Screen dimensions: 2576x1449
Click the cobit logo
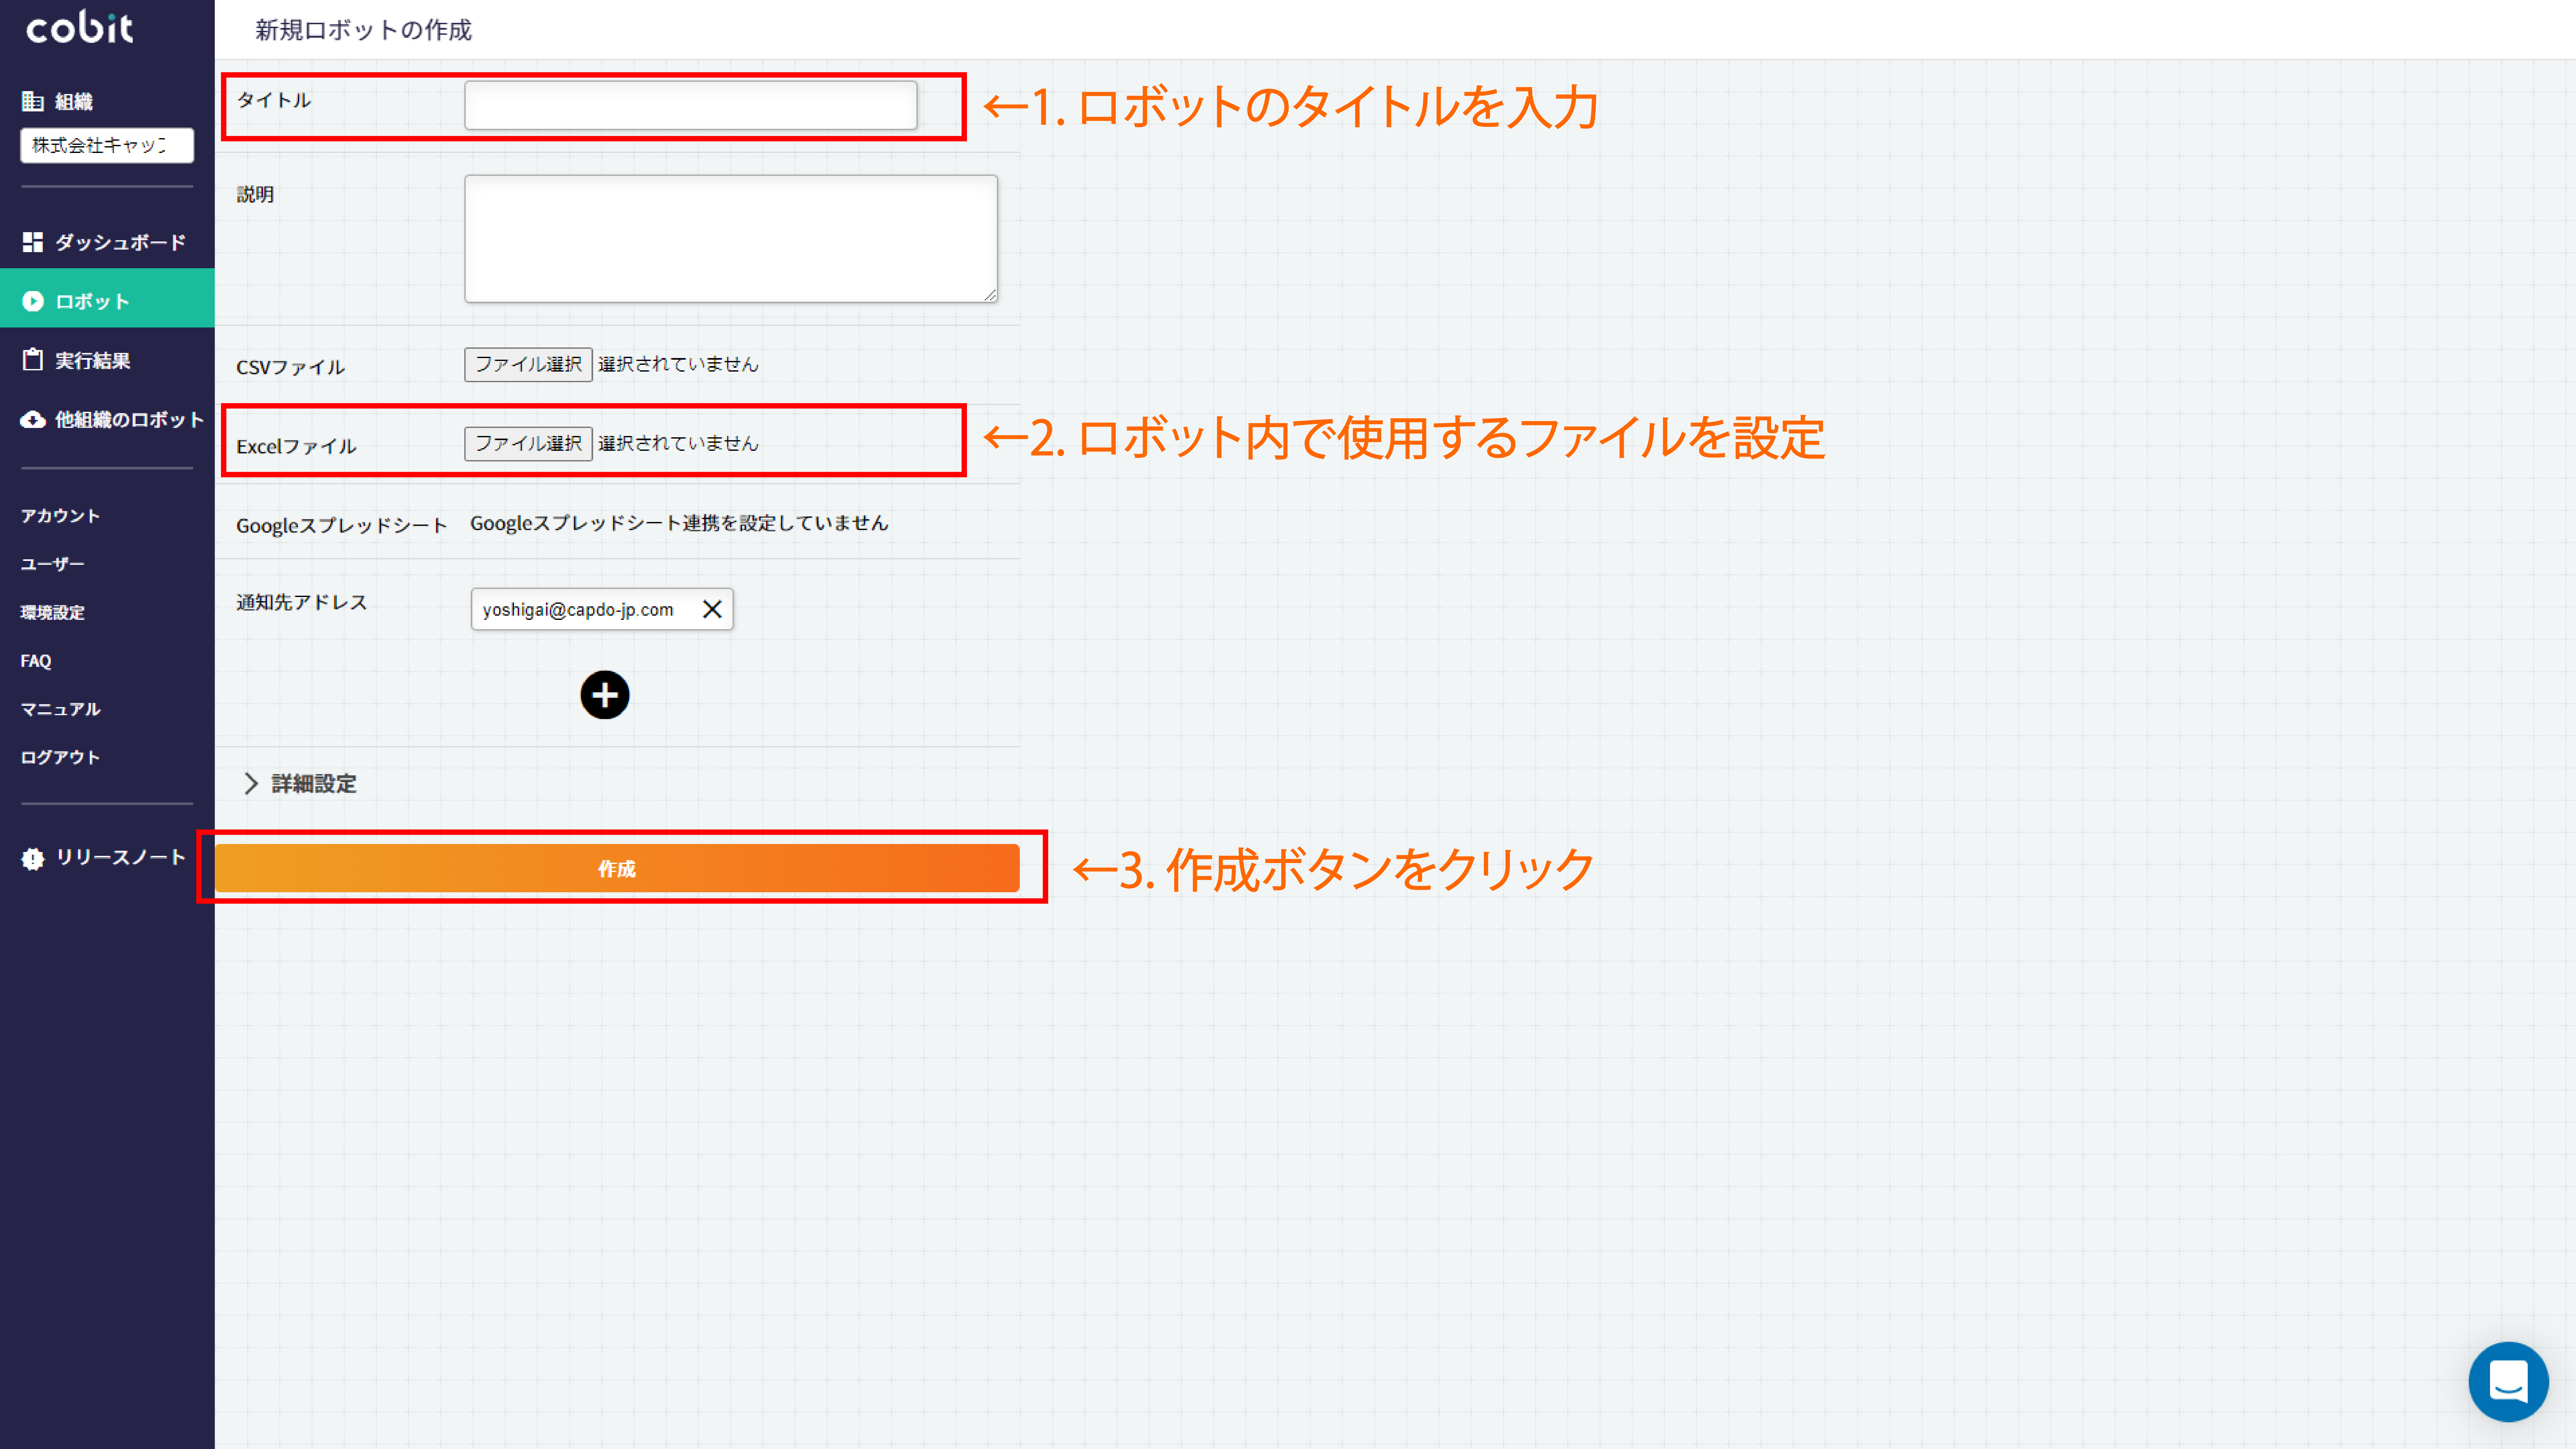(x=79, y=28)
